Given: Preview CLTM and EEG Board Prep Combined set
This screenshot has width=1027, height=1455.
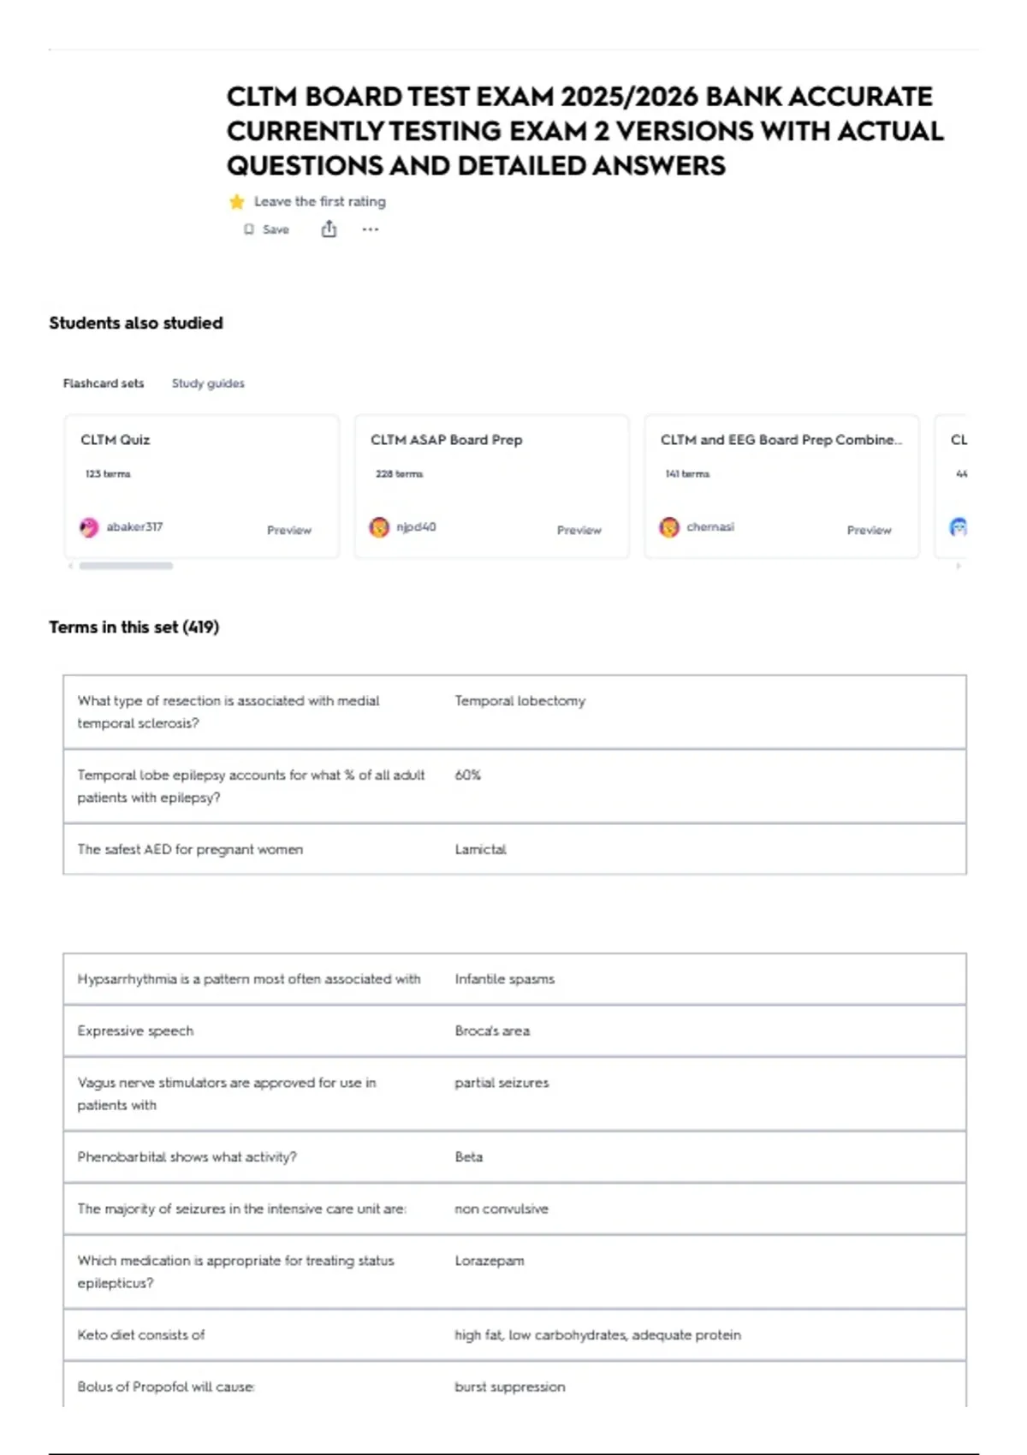Looking at the screenshot, I should point(870,531).
